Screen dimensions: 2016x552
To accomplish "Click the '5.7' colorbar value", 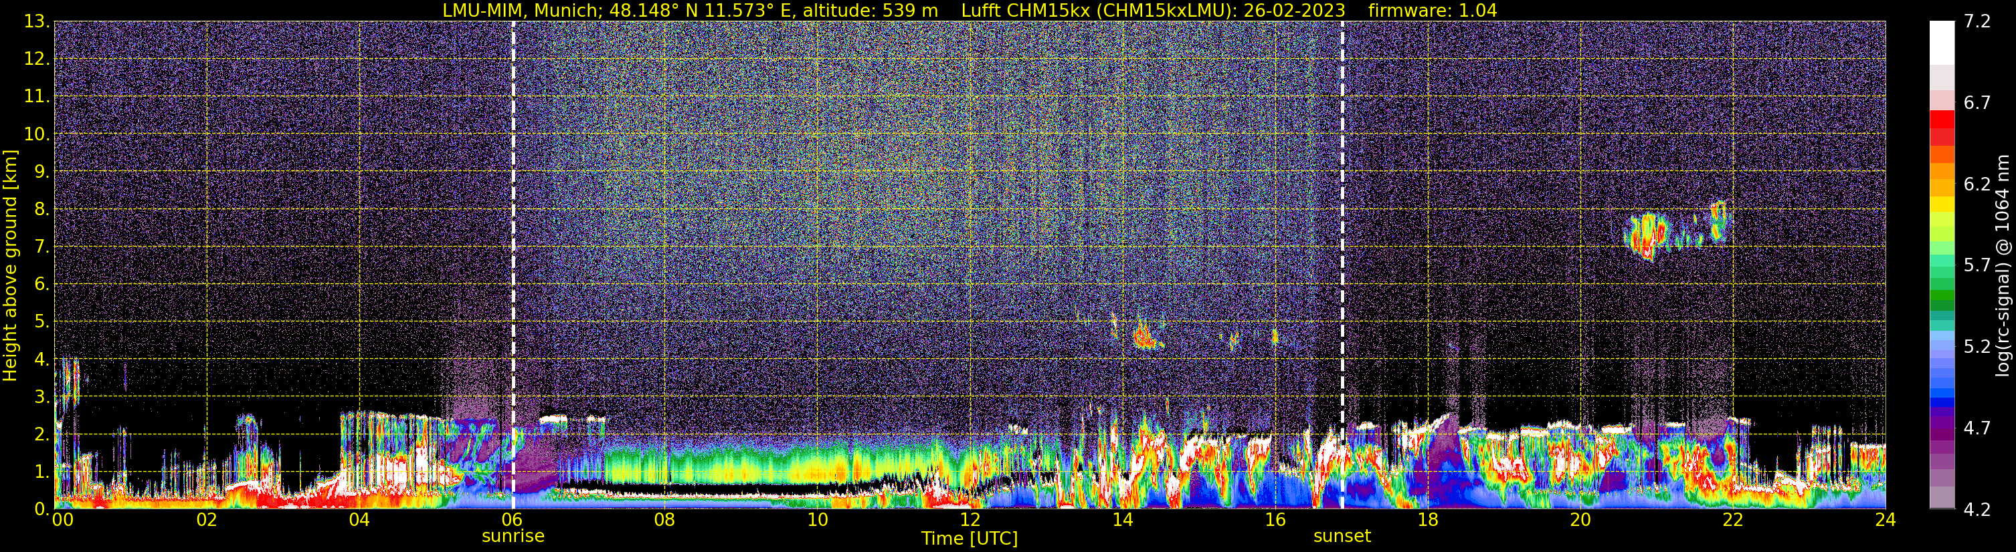I will click(1977, 265).
